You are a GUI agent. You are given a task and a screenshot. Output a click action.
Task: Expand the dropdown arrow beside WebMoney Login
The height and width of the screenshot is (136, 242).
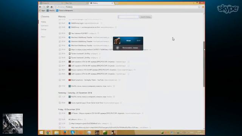pyautogui.click(x=101, y=23)
